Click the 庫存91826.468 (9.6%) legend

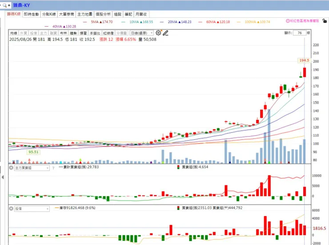tap(75, 208)
